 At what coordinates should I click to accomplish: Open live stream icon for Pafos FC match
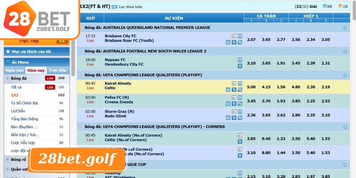(234, 97)
